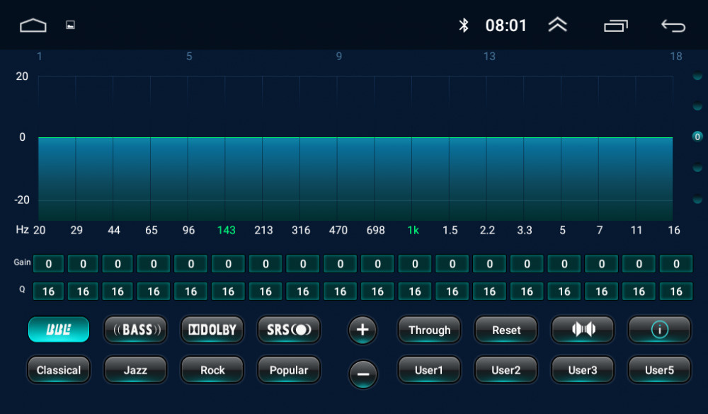This screenshot has height=414, width=708.
Task: Open recent apps from status bar
Action: pyautogui.click(x=615, y=25)
